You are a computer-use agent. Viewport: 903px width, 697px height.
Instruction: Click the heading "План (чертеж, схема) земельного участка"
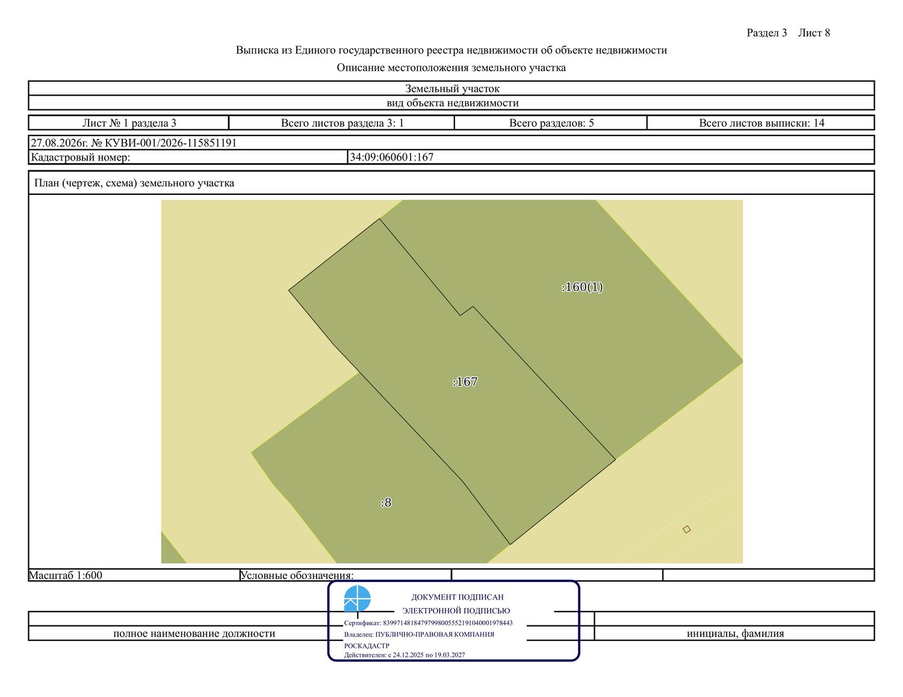pyautogui.click(x=134, y=183)
